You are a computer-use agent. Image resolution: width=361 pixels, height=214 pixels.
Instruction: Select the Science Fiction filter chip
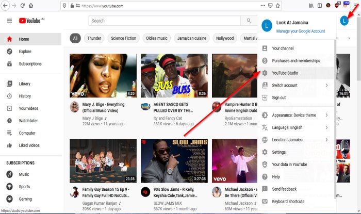[124, 38]
